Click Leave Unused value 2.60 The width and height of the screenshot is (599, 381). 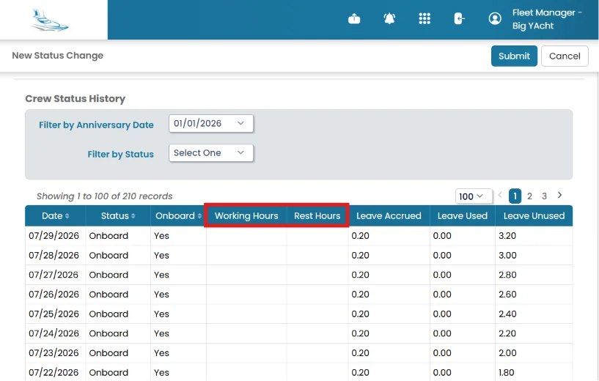pos(507,295)
